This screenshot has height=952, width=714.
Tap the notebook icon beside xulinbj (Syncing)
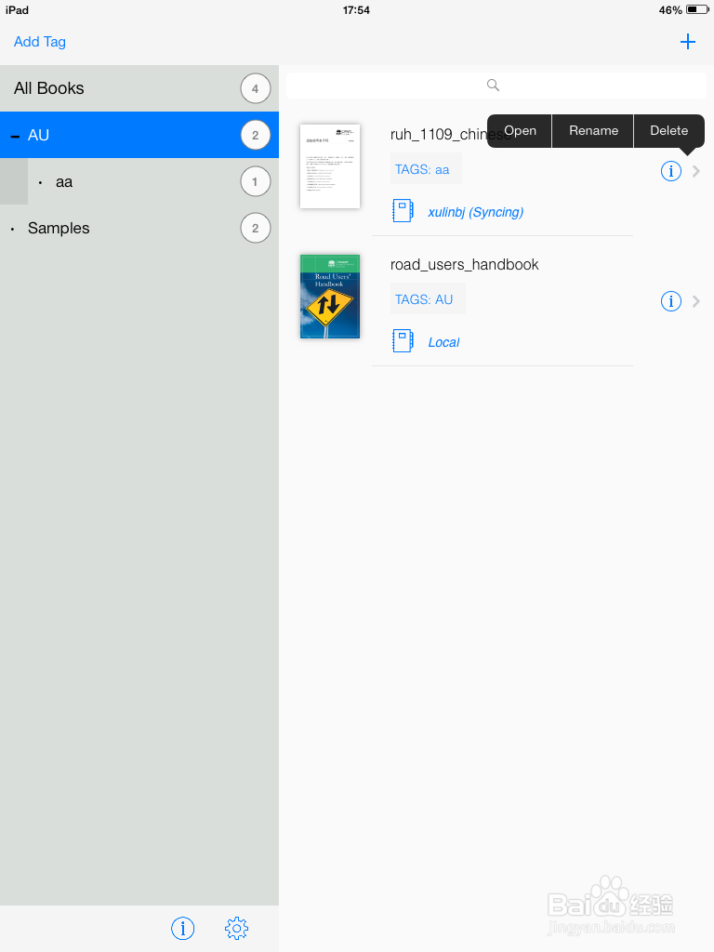(403, 211)
